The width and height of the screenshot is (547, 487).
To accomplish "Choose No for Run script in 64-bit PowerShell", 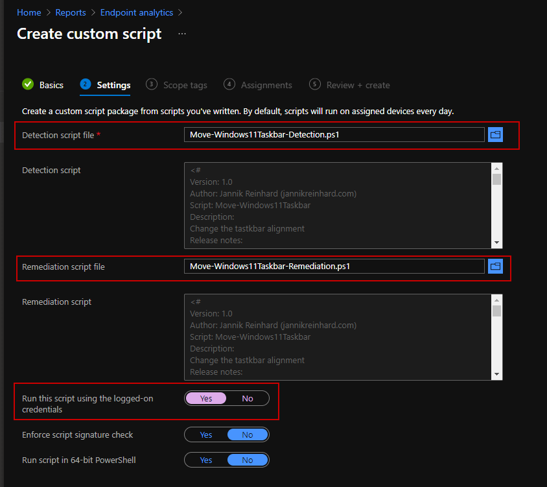I will [x=248, y=460].
